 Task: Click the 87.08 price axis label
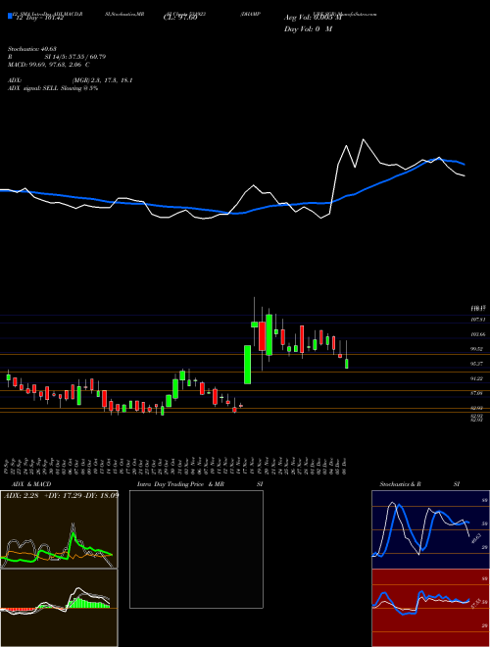[x=478, y=393]
